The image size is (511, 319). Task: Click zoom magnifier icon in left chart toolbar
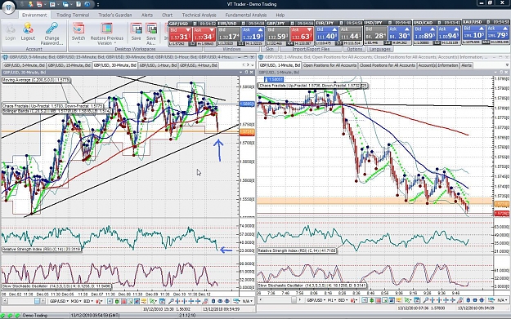tap(171, 301)
